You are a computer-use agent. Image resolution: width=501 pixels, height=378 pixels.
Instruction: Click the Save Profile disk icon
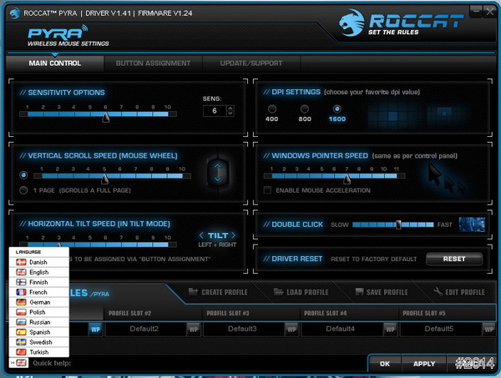360,292
